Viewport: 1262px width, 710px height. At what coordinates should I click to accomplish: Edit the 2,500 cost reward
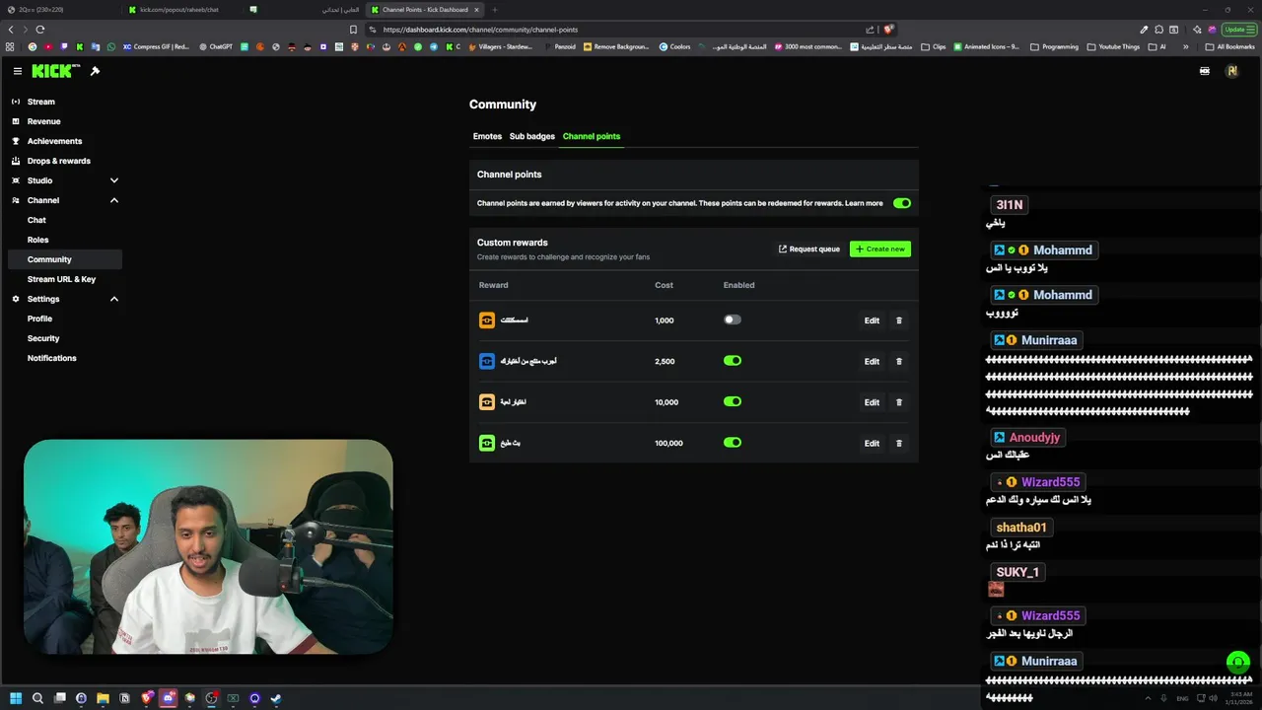(x=872, y=361)
